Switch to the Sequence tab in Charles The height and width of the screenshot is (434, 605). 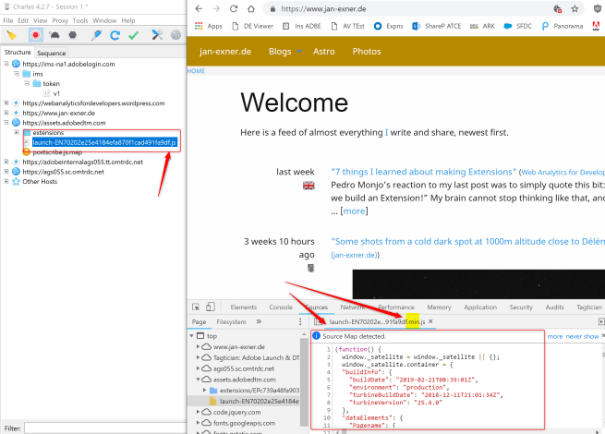click(51, 53)
